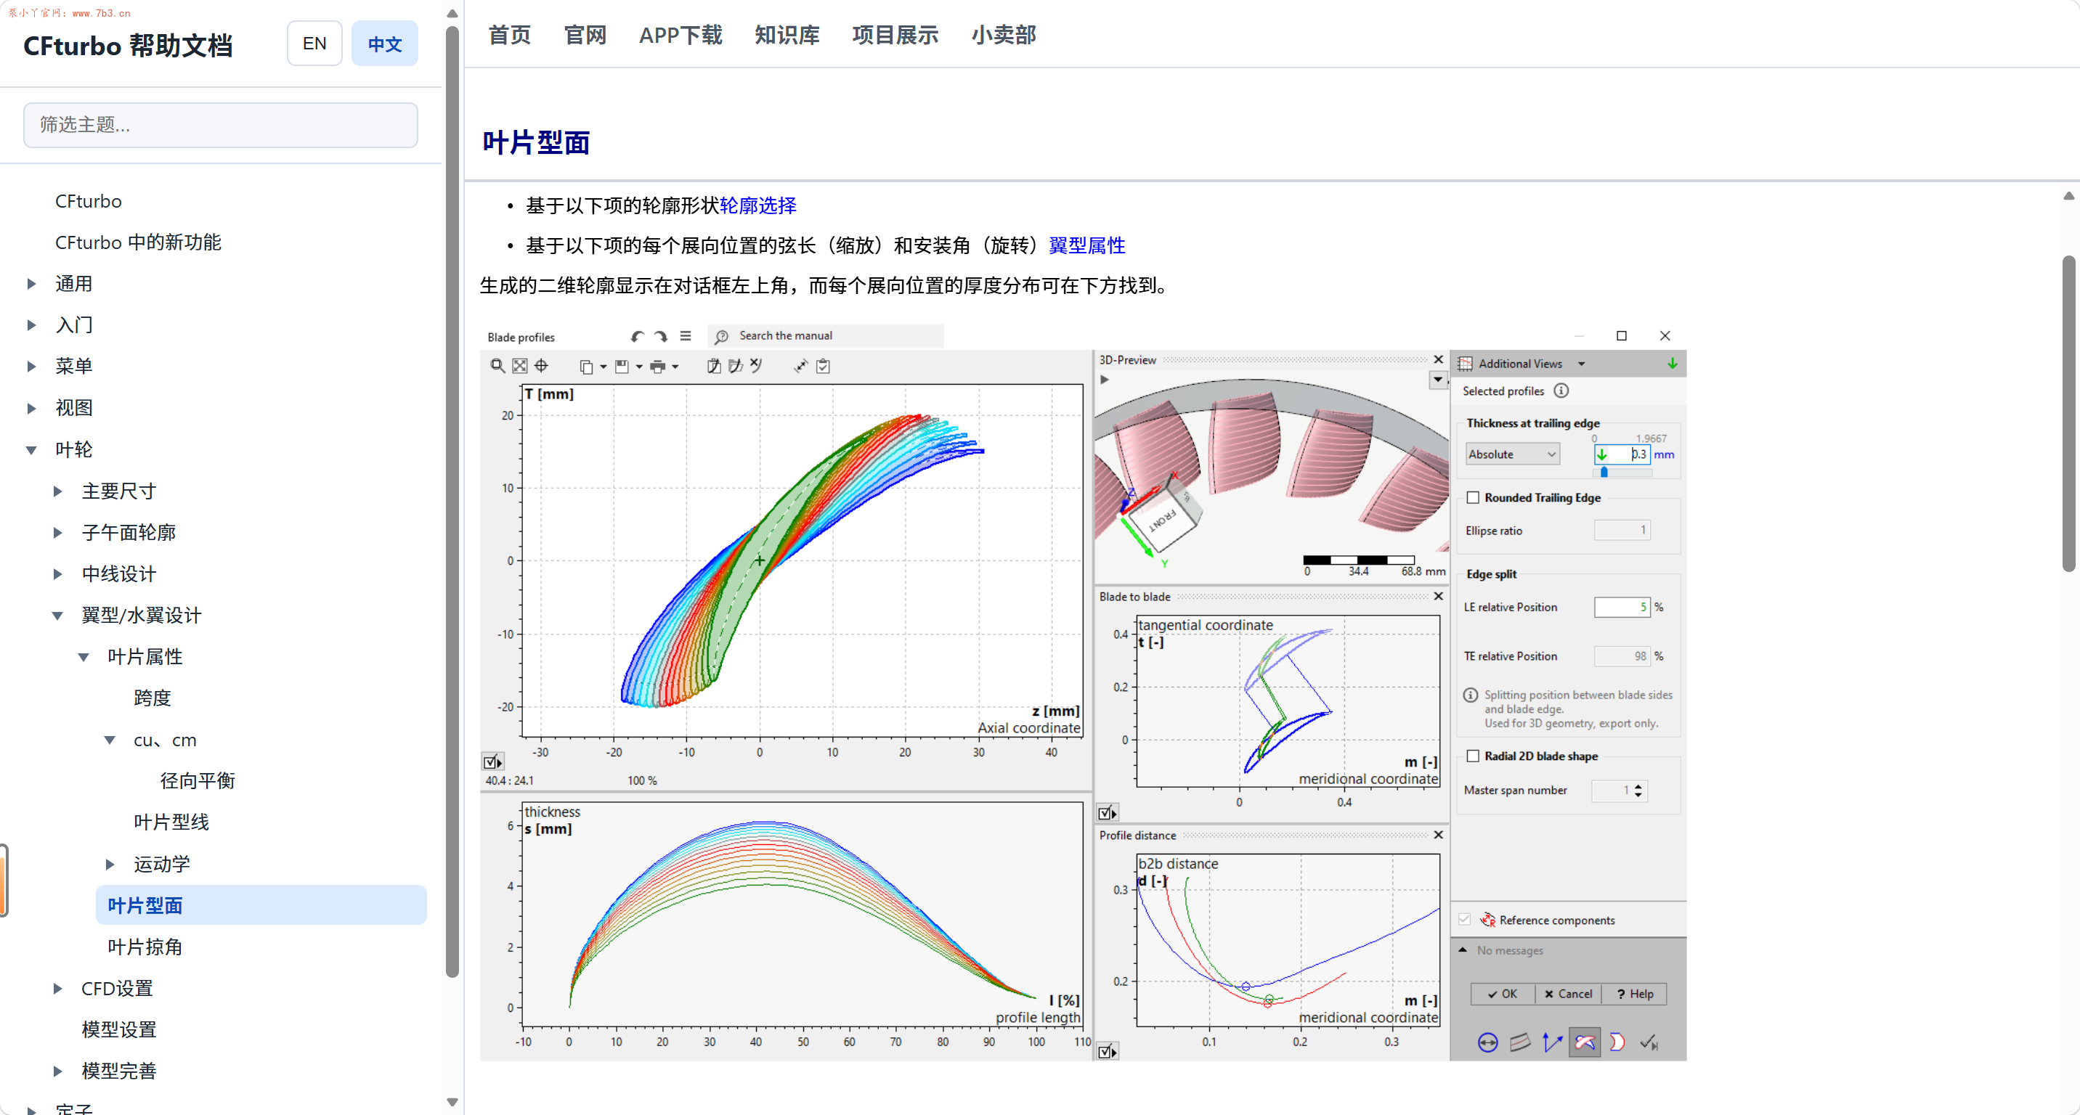Toggle display options below Blade to blade chart
This screenshot has height=1115, width=2080.
tap(1107, 812)
